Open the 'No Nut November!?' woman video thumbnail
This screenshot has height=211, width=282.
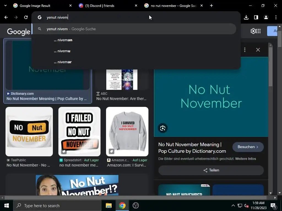coord(77,185)
